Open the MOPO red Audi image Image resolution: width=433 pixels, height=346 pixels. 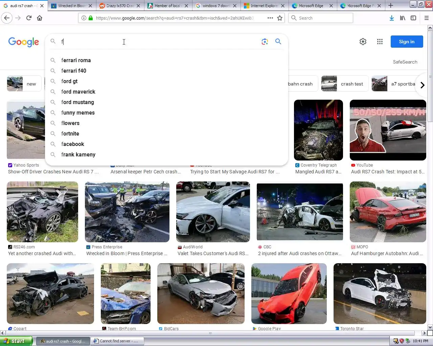(388, 212)
